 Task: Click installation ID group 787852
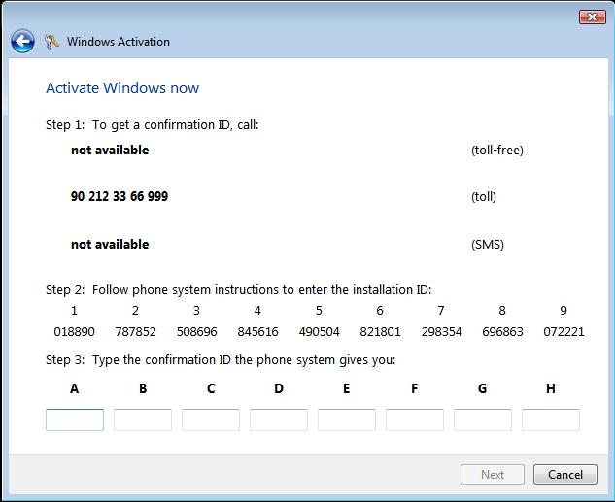pos(135,332)
